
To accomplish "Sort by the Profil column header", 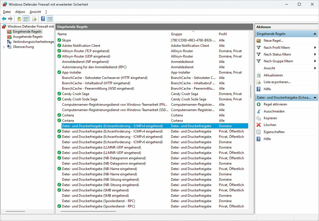I will (232, 34).
